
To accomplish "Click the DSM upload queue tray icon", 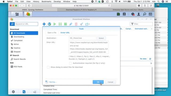I will tap(124, 14).
